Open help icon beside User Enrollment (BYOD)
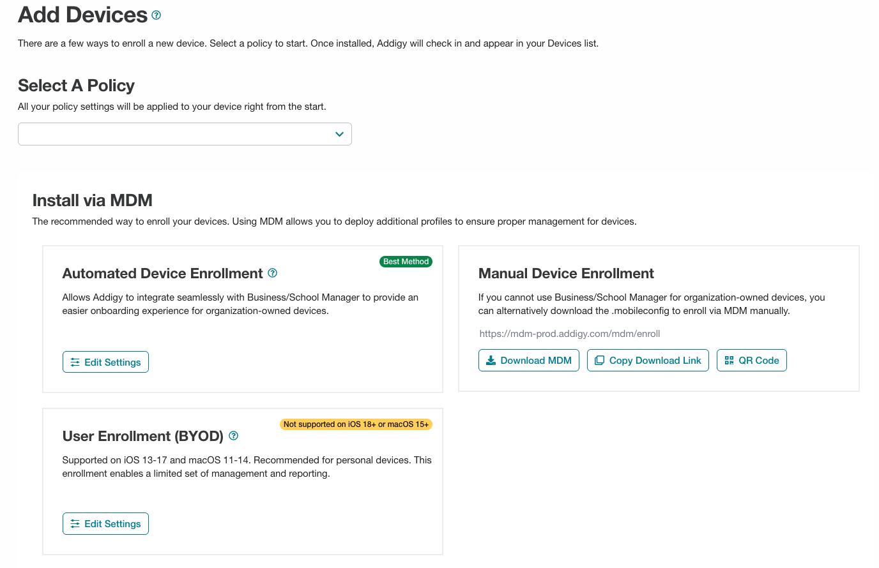 coord(233,436)
